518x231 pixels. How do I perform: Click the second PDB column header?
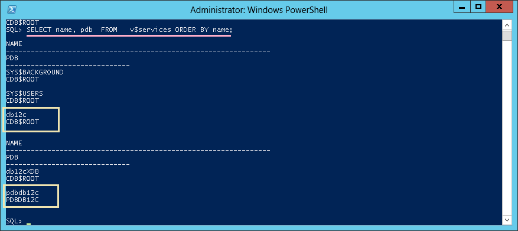click(12, 157)
